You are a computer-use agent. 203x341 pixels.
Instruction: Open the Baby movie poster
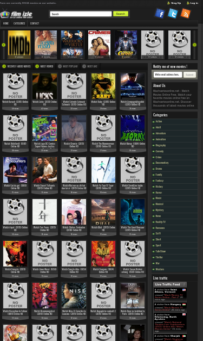103,86
